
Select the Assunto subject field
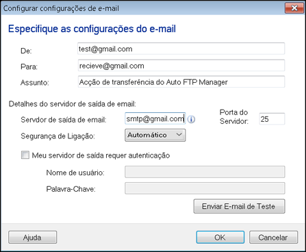point(181,81)
